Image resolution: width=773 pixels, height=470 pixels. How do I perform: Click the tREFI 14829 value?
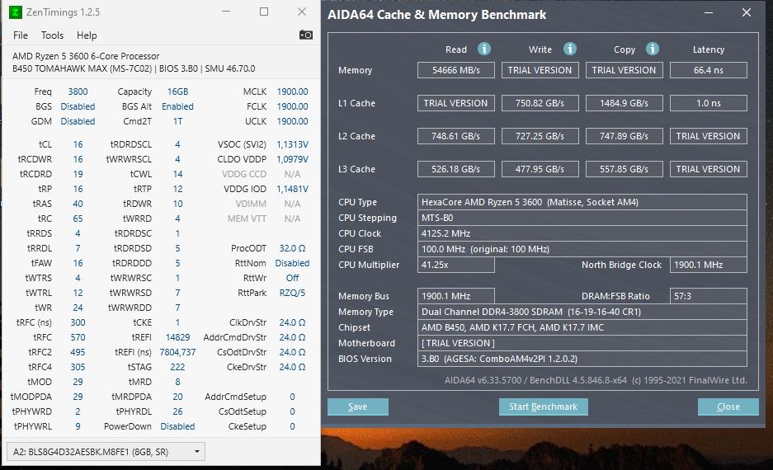point(177,337)
